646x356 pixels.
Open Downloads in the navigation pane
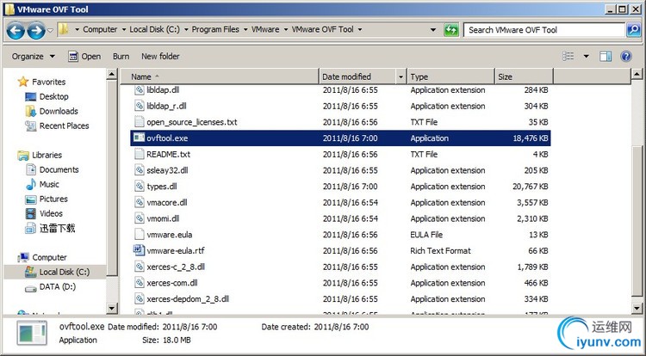point(52,112)
